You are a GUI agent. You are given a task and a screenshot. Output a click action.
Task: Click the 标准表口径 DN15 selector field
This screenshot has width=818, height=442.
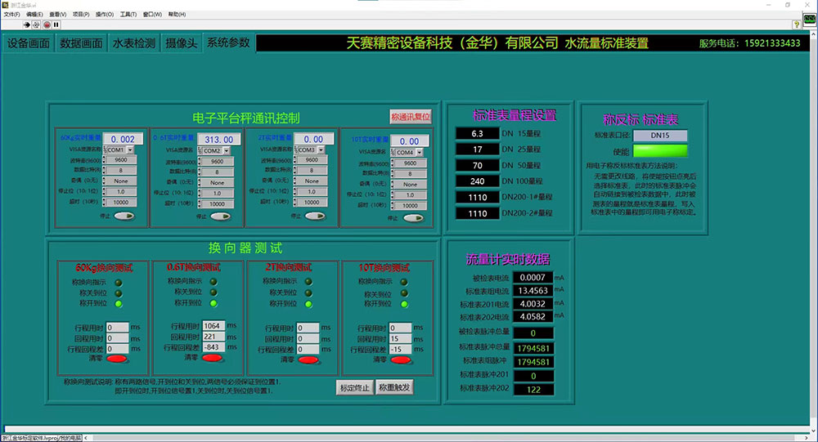coord(659,135)
